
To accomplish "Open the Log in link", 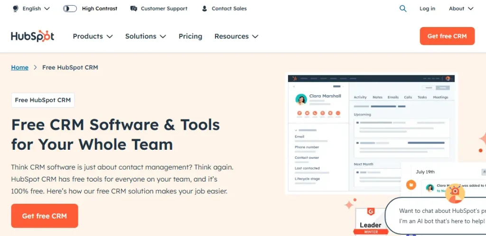I will (427, 9).
